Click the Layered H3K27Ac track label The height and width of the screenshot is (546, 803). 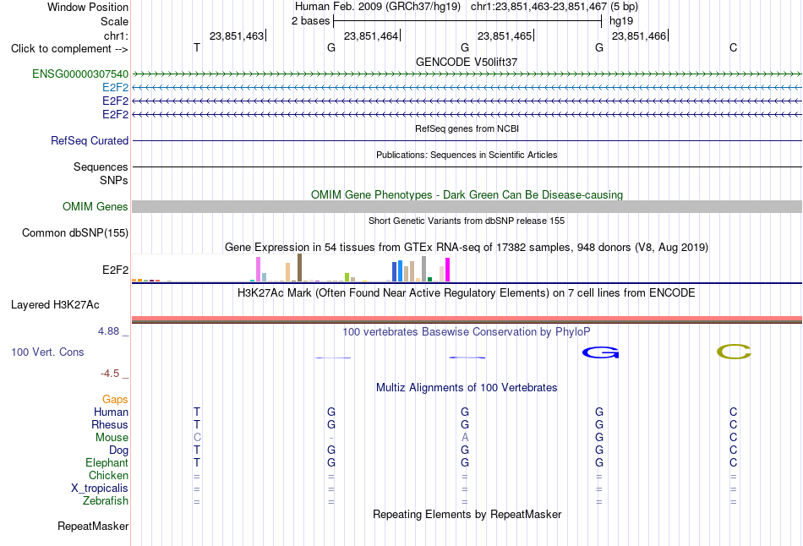[55, 305]
